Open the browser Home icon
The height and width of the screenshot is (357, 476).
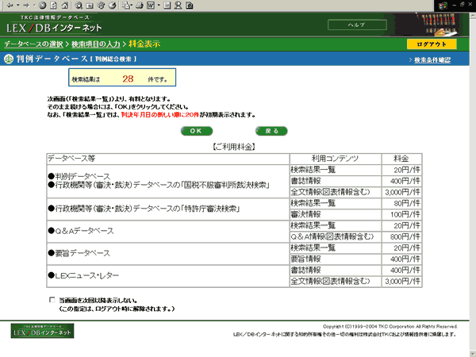65,6
